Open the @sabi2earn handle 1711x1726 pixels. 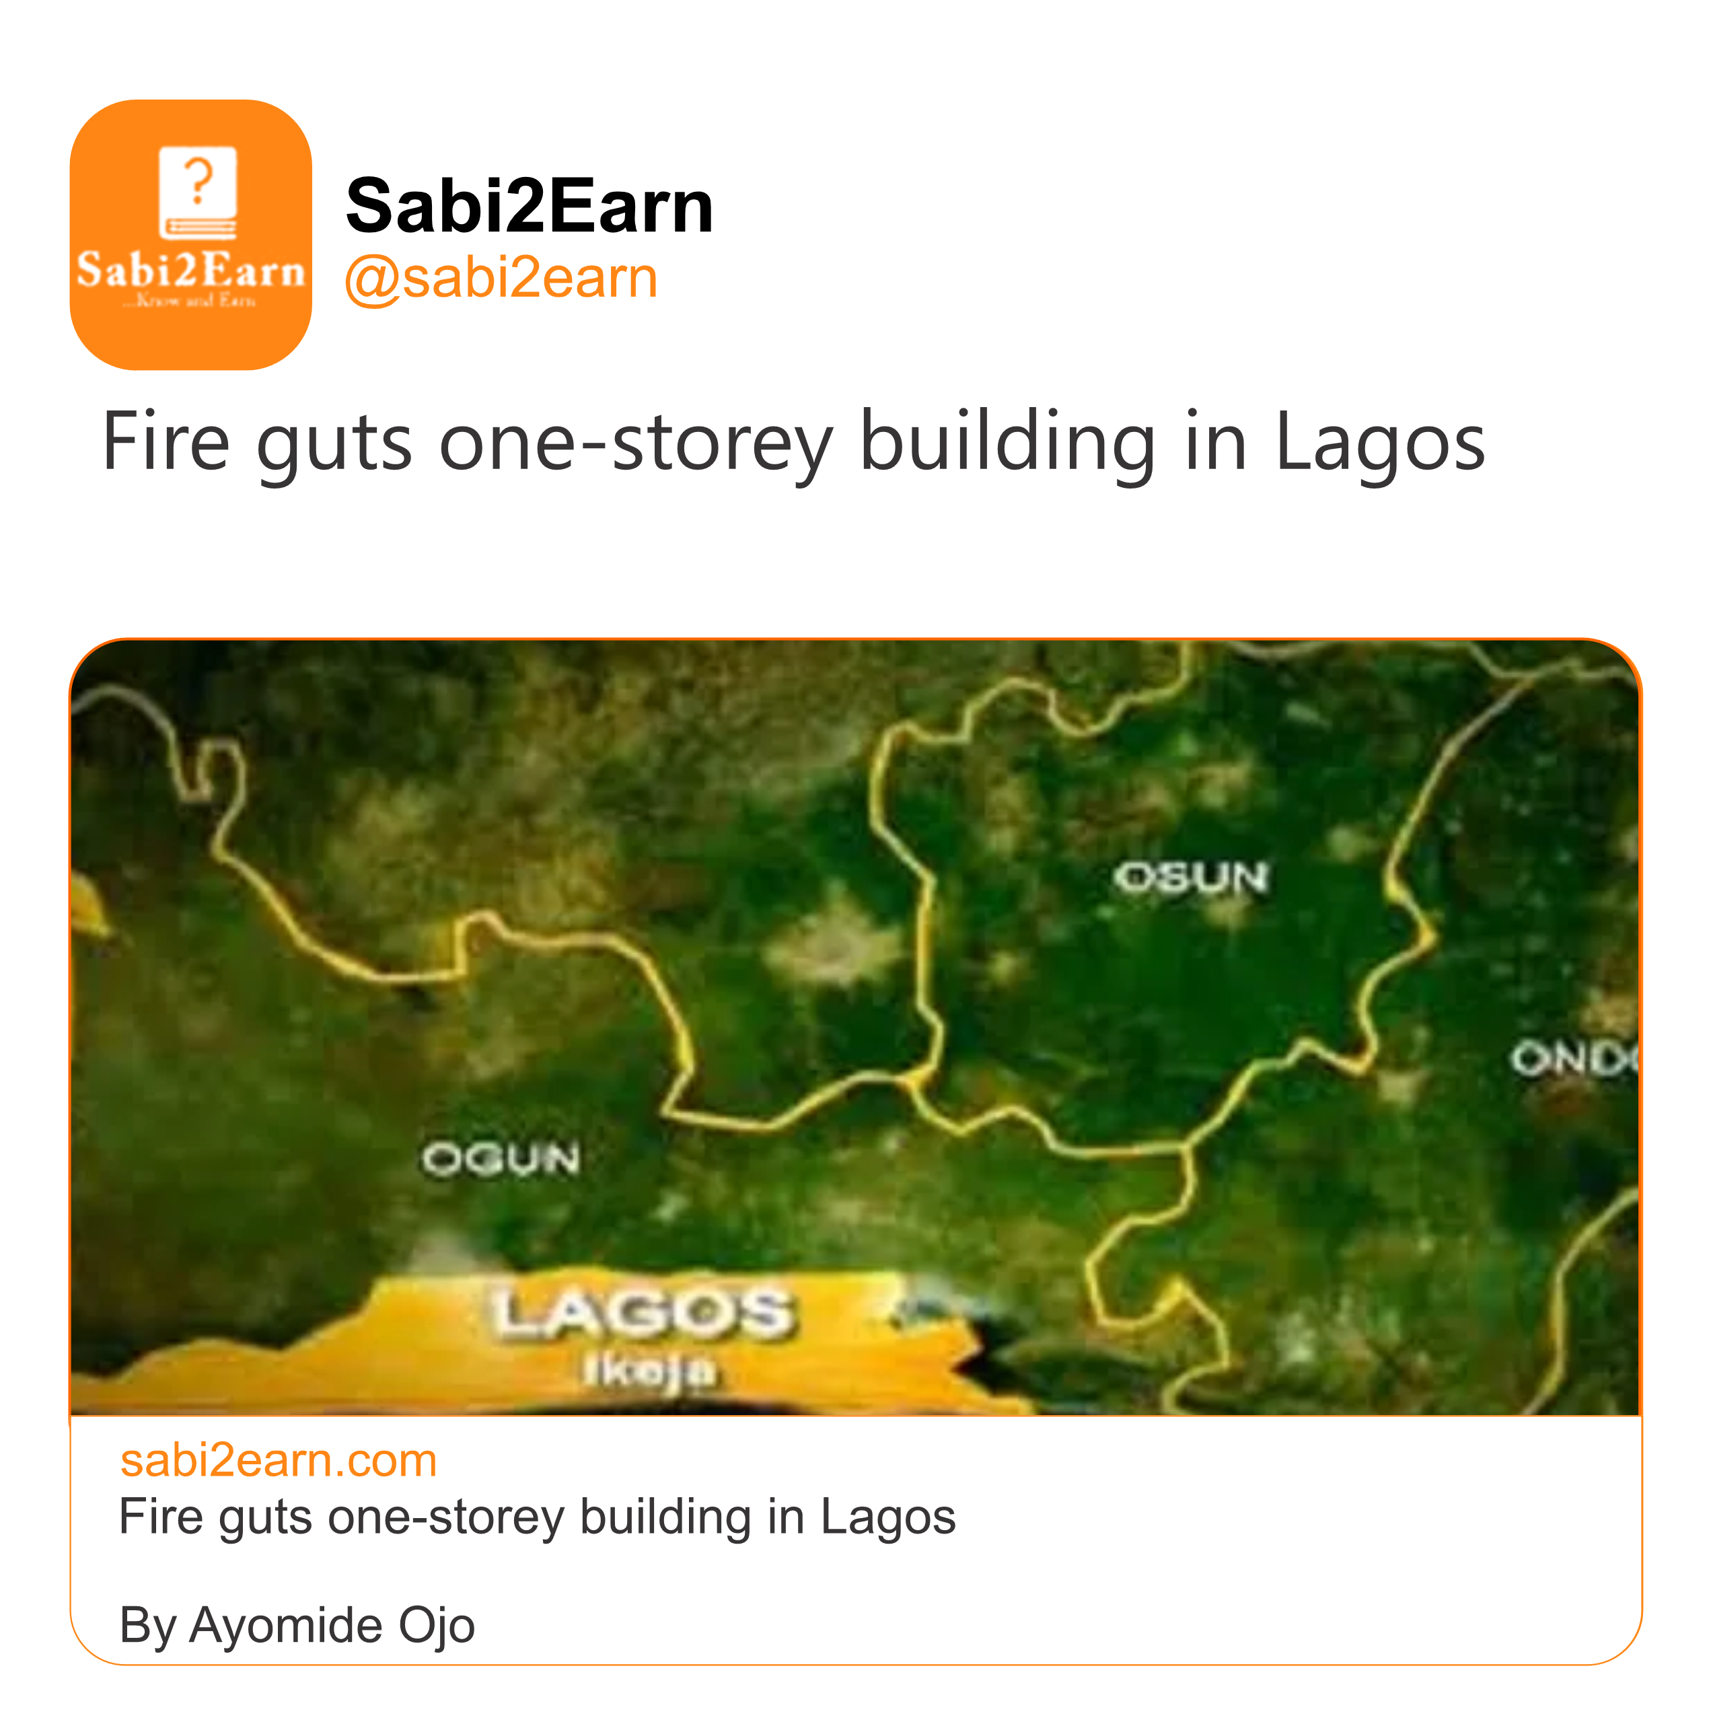[501, 278]
